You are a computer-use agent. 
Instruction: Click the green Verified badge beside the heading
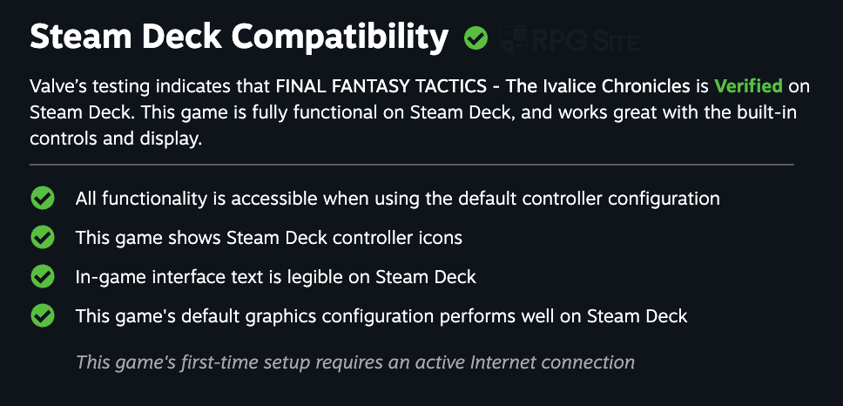(475, 38)
